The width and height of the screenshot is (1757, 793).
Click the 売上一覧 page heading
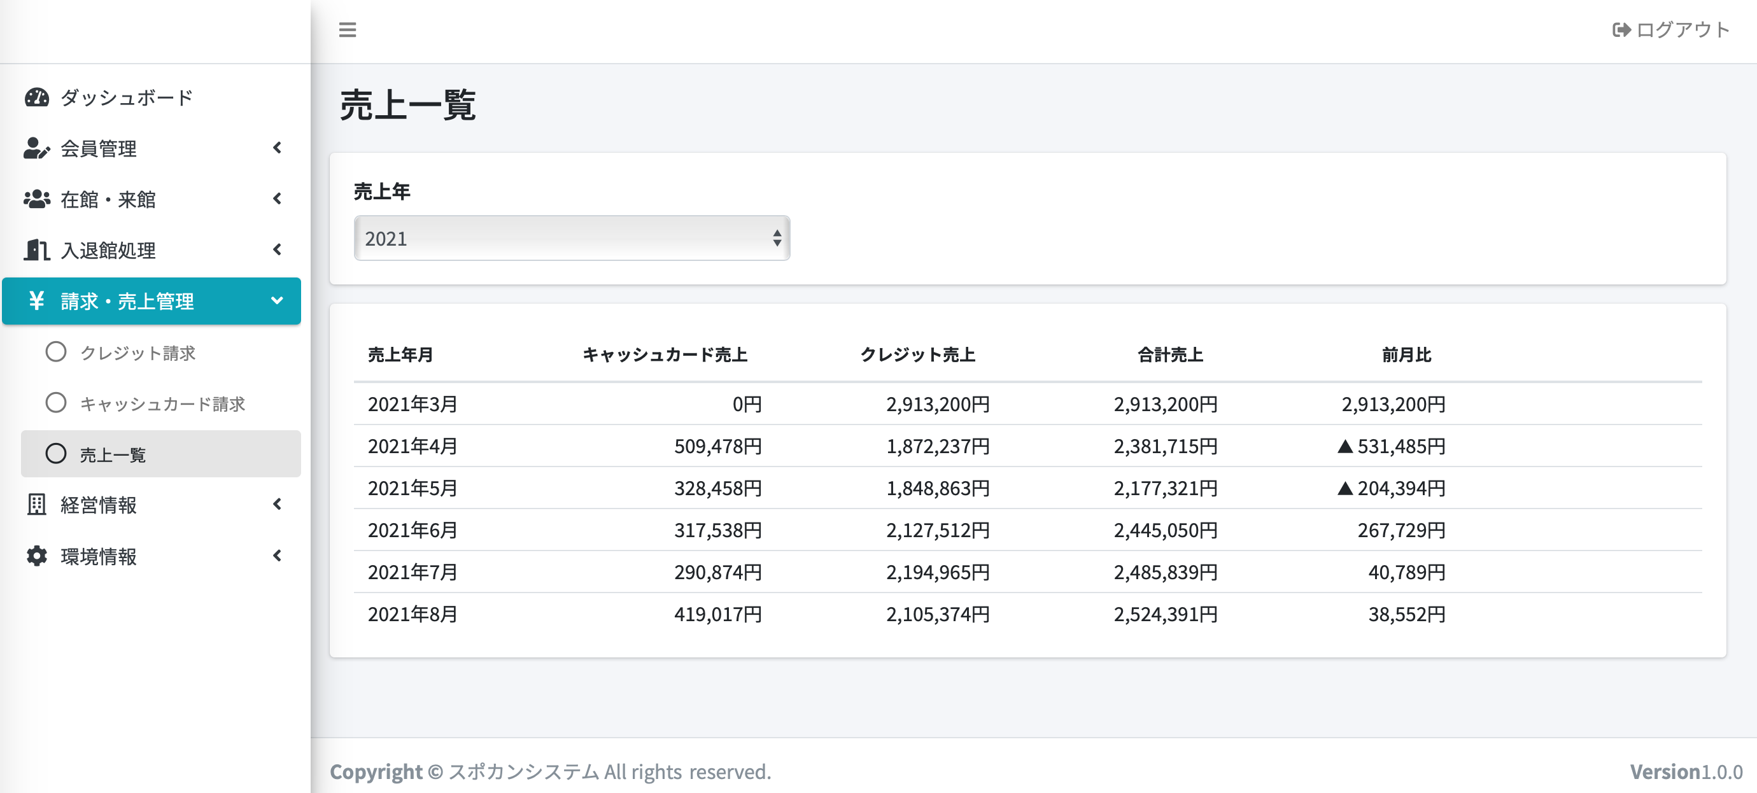click(x=408, y=105)
